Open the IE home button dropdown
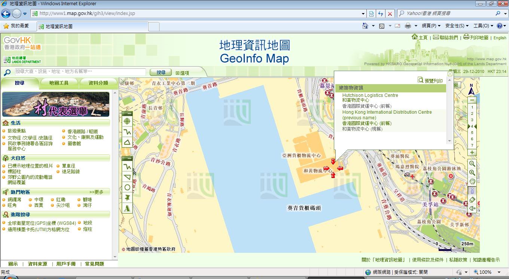 [373, 26]
